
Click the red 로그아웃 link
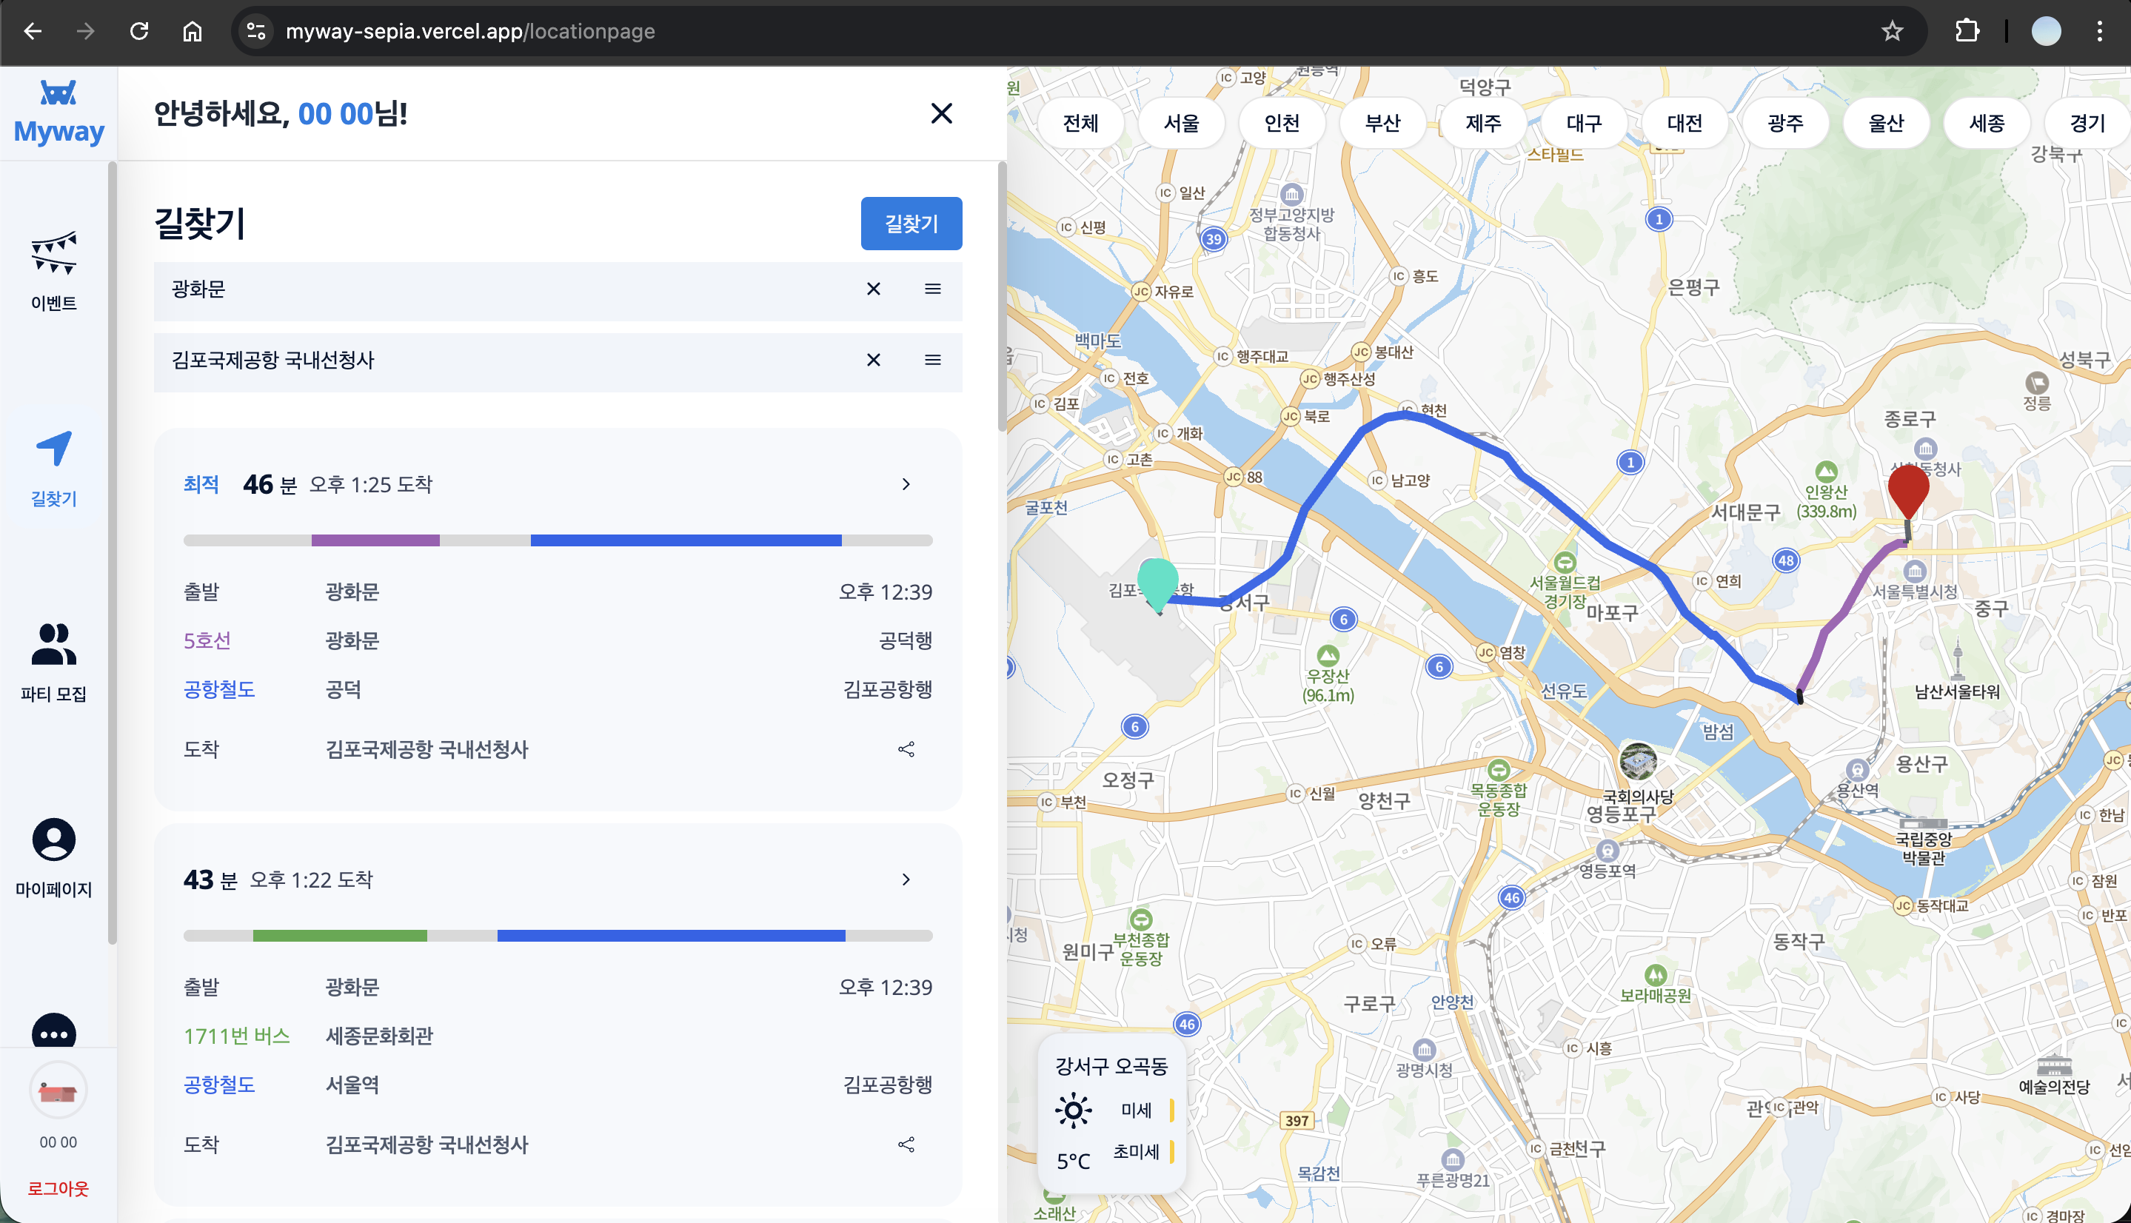click(58, 1188)
